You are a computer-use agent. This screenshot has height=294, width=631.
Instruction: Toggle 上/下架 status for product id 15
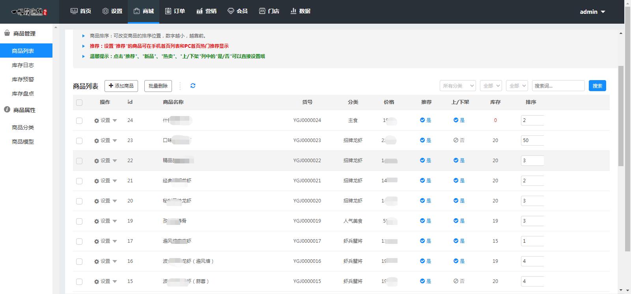coord(459,281)
